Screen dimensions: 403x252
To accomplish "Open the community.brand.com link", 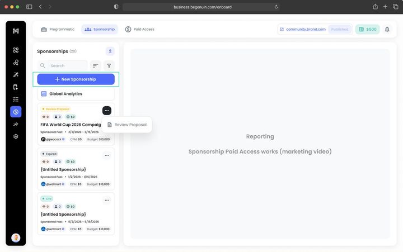I will (x=306, y=29).
